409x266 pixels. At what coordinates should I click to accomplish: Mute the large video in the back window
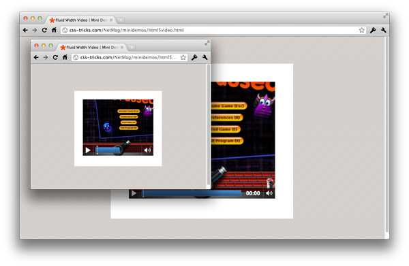point(269,193)
